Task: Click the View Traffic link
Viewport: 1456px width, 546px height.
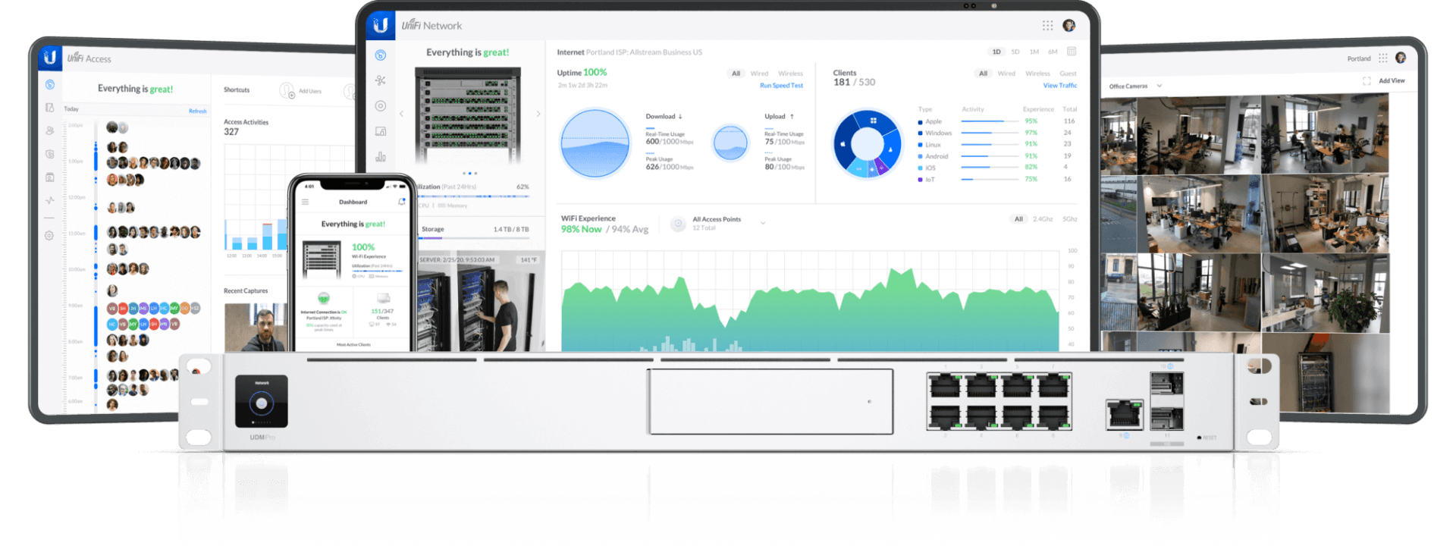Action: (x=1059, y=86)
